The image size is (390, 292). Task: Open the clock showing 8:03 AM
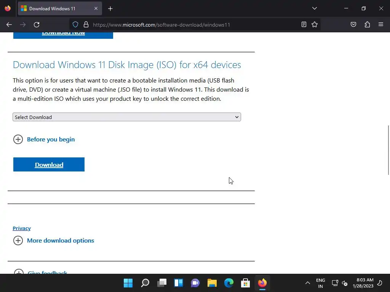363,283
